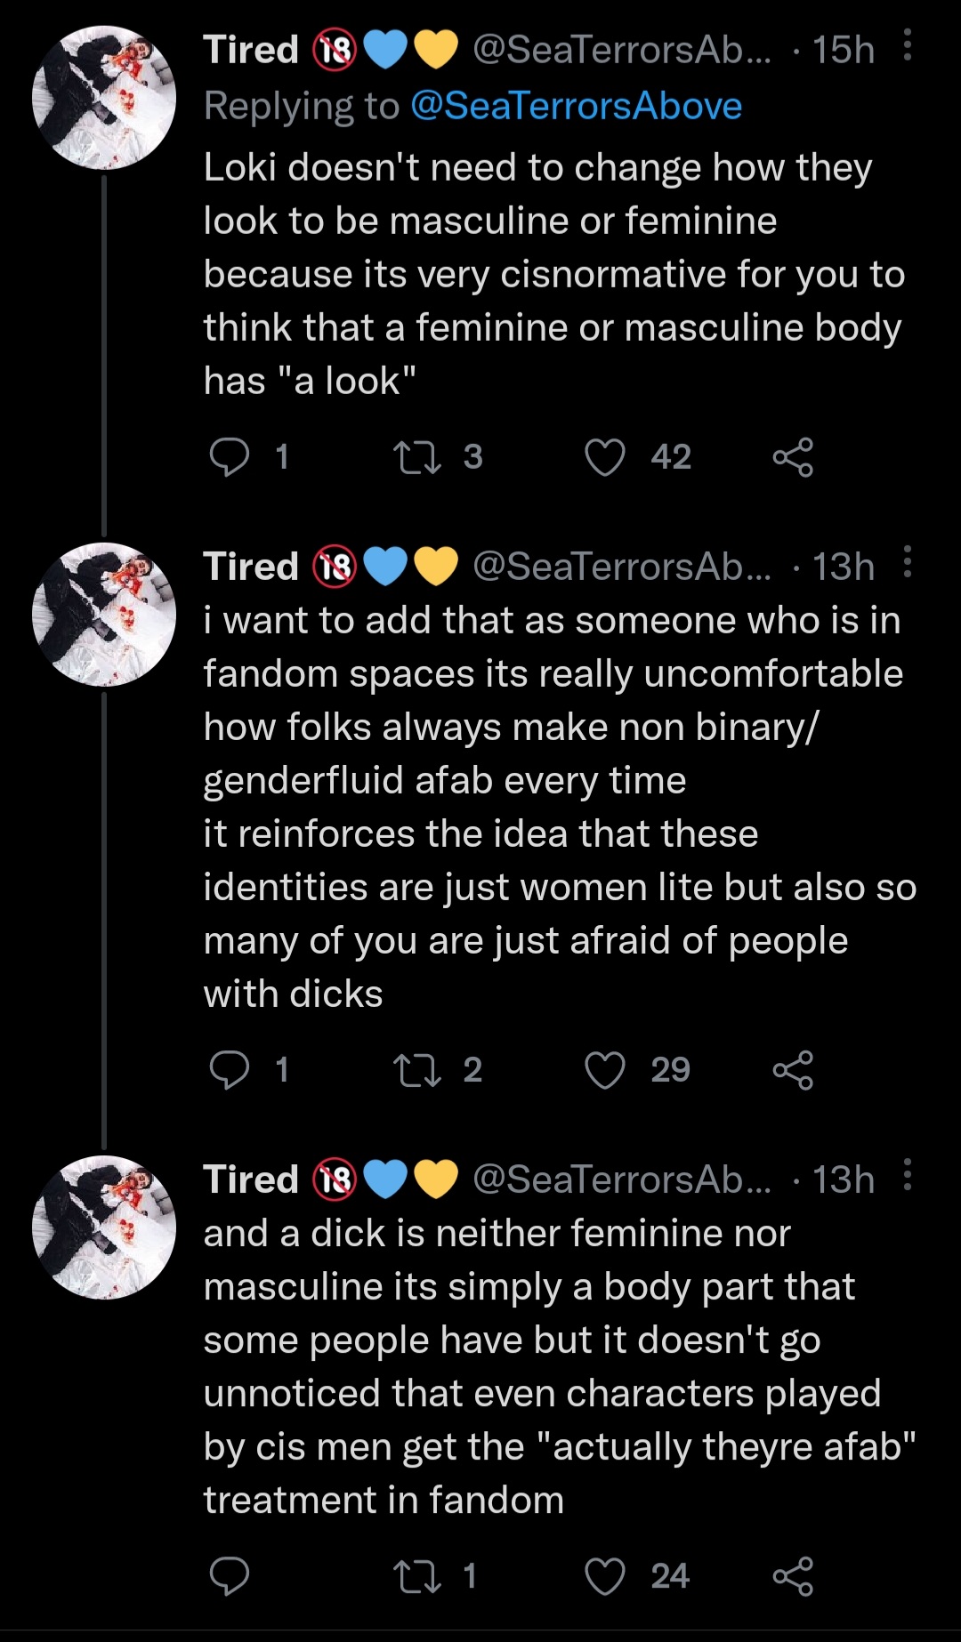Viewport: 961px width, 1642px height.
Task: Retweet the tweet with 1 retweet
Action: click(417, 1576)
